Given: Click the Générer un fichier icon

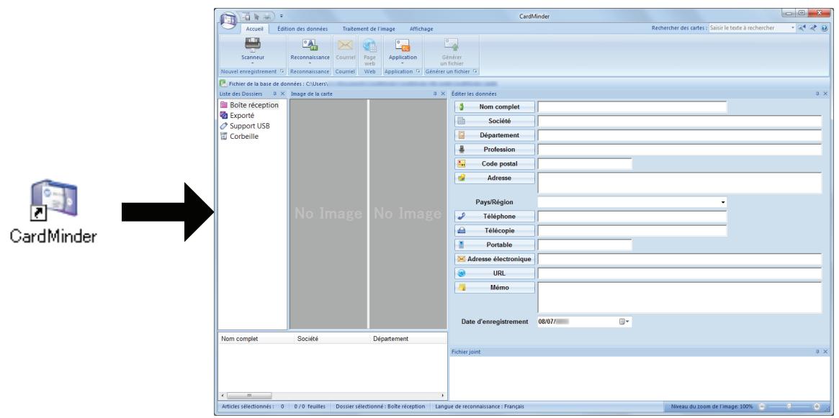Looking at the screenshot, I should pyautogui.click(x=452, y=45).
